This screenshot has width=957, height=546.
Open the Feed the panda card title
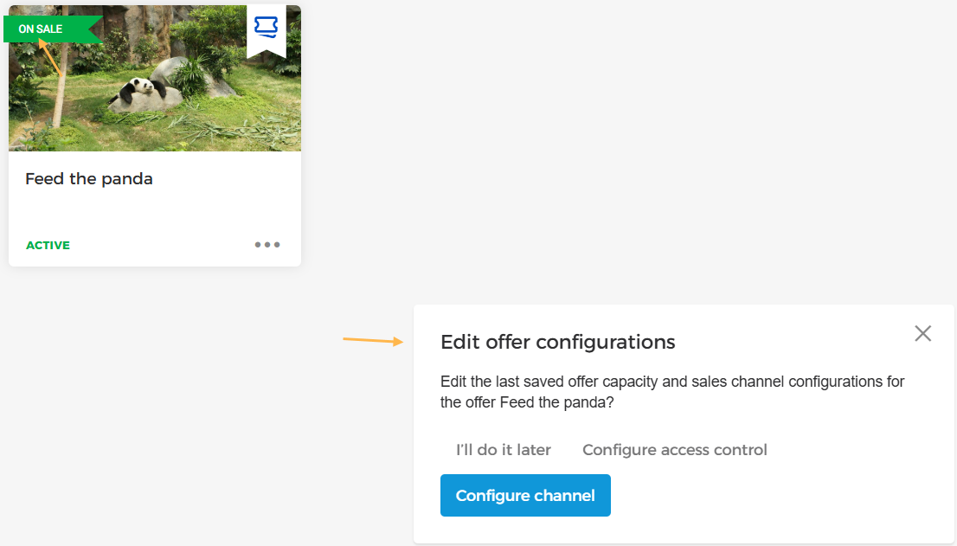click(89, 179)
